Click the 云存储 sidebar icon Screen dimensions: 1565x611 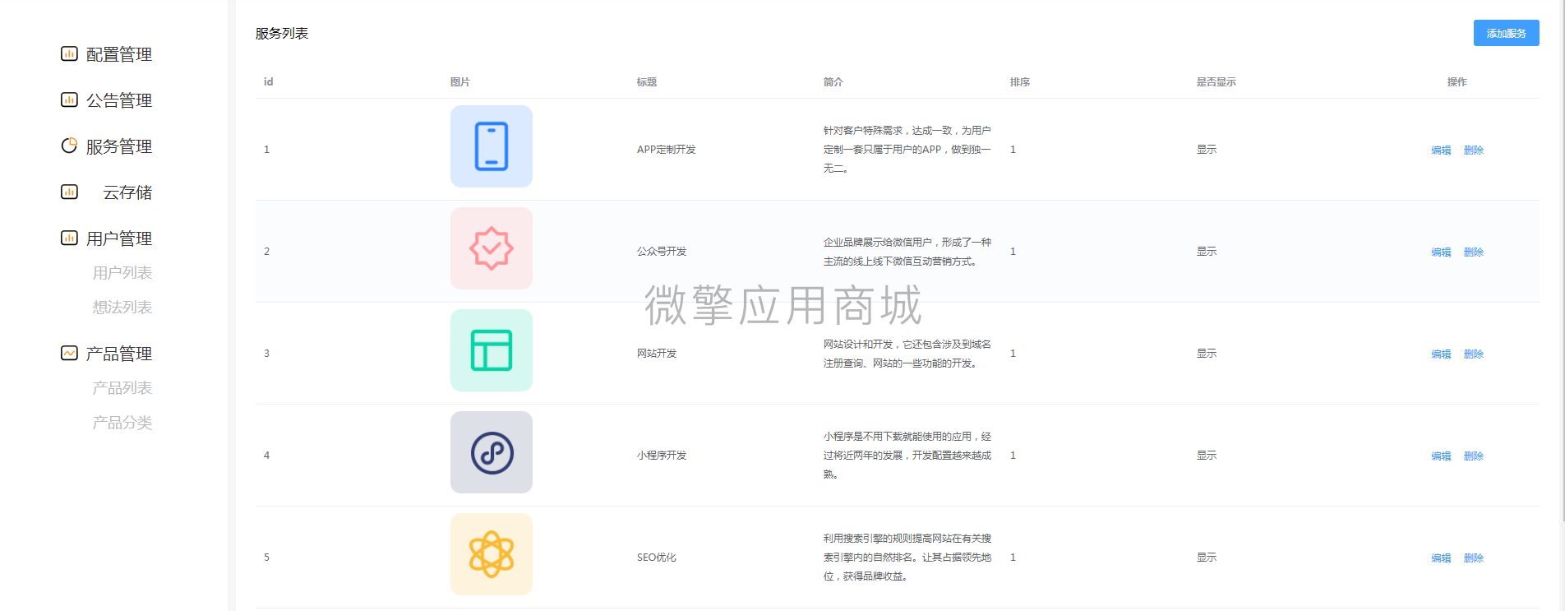click(x=69, y=192)
